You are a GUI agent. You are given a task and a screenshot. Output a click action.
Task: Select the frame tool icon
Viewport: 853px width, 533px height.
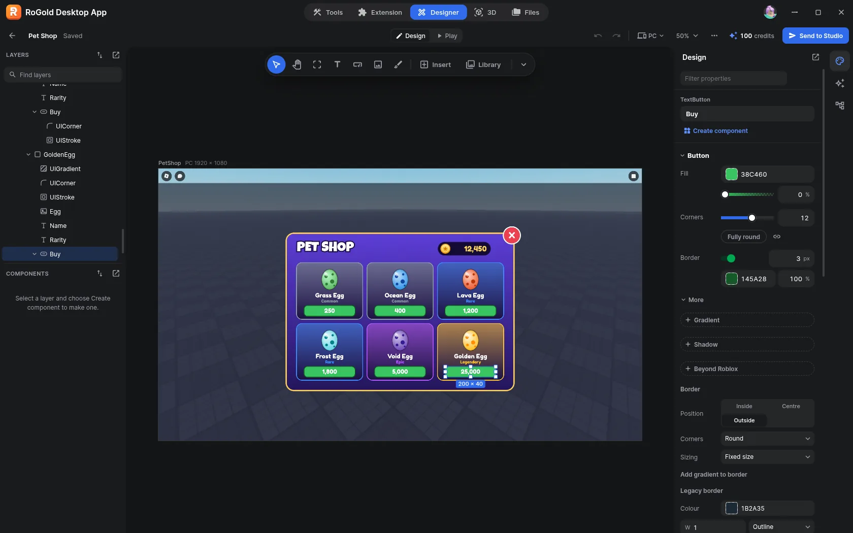click(x=317, y=64)
